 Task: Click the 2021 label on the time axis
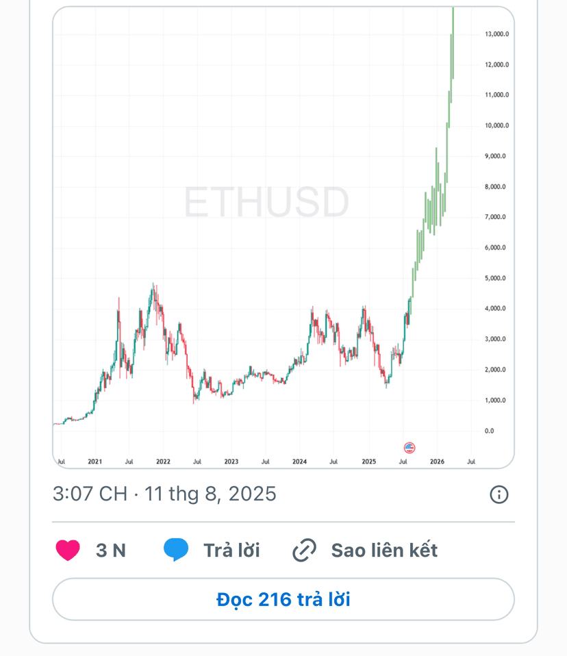[95, 462]
